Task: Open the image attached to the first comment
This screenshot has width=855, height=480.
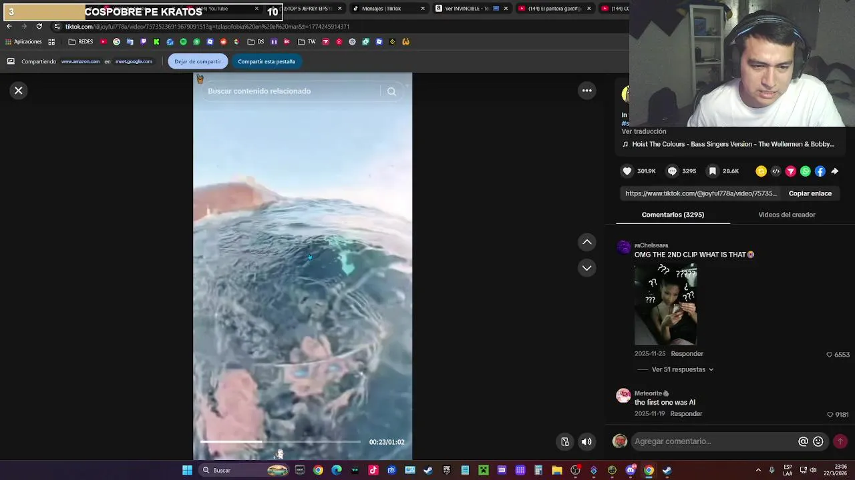Action: click(666, 305)
